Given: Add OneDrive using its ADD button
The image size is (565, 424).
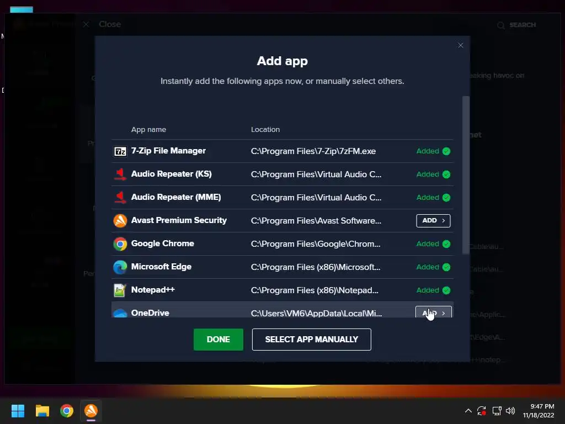Looking at the screenshot, I should (x=433, y=312).
